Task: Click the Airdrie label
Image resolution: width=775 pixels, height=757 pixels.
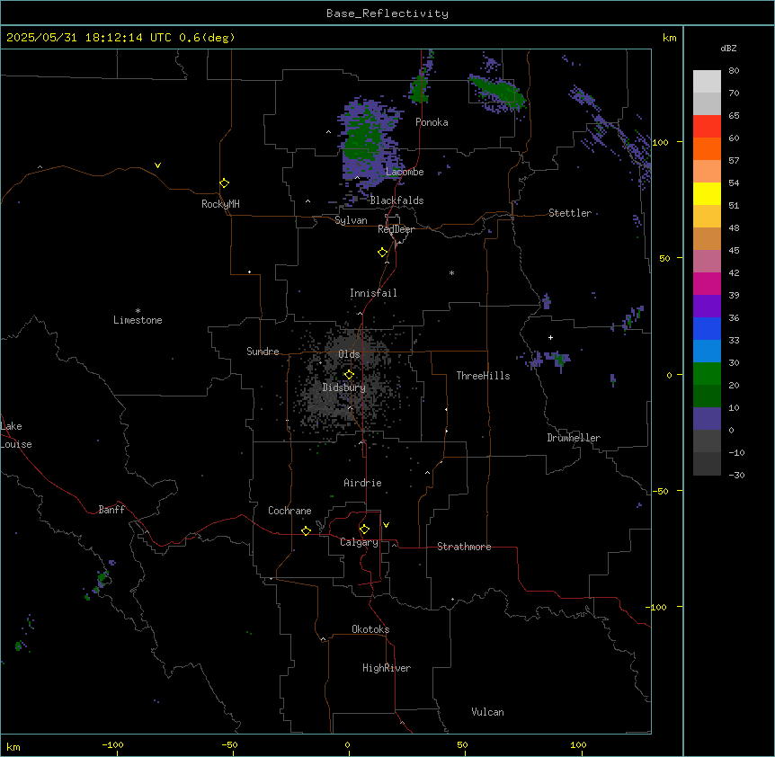Action: pyautogui.click(x=362, y=483)
